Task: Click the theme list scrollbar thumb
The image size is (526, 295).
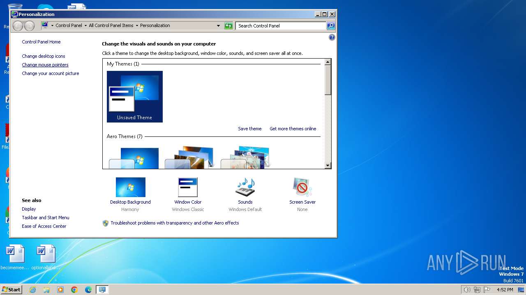Action: [328, 80]
